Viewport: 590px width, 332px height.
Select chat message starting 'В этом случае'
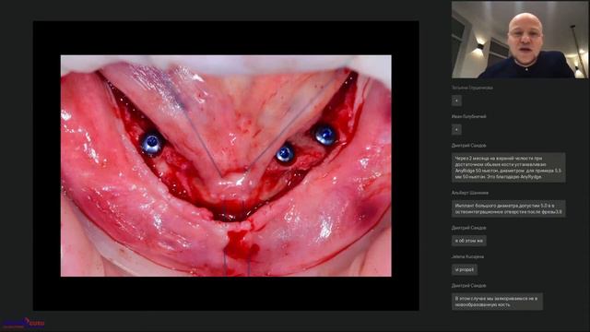pos(497,302)
